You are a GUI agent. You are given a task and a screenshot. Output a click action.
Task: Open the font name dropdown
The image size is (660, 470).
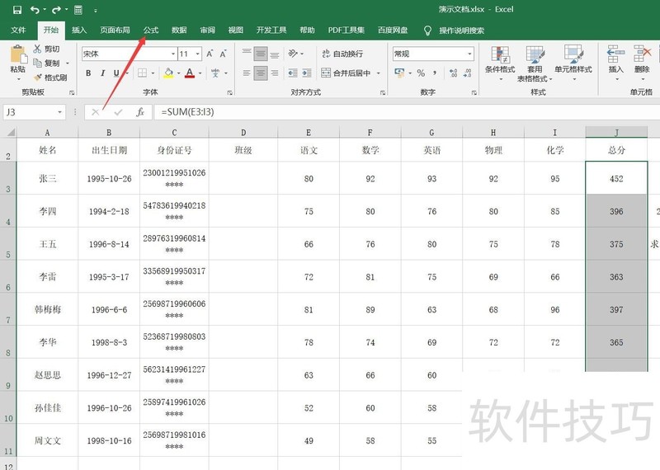169,54
